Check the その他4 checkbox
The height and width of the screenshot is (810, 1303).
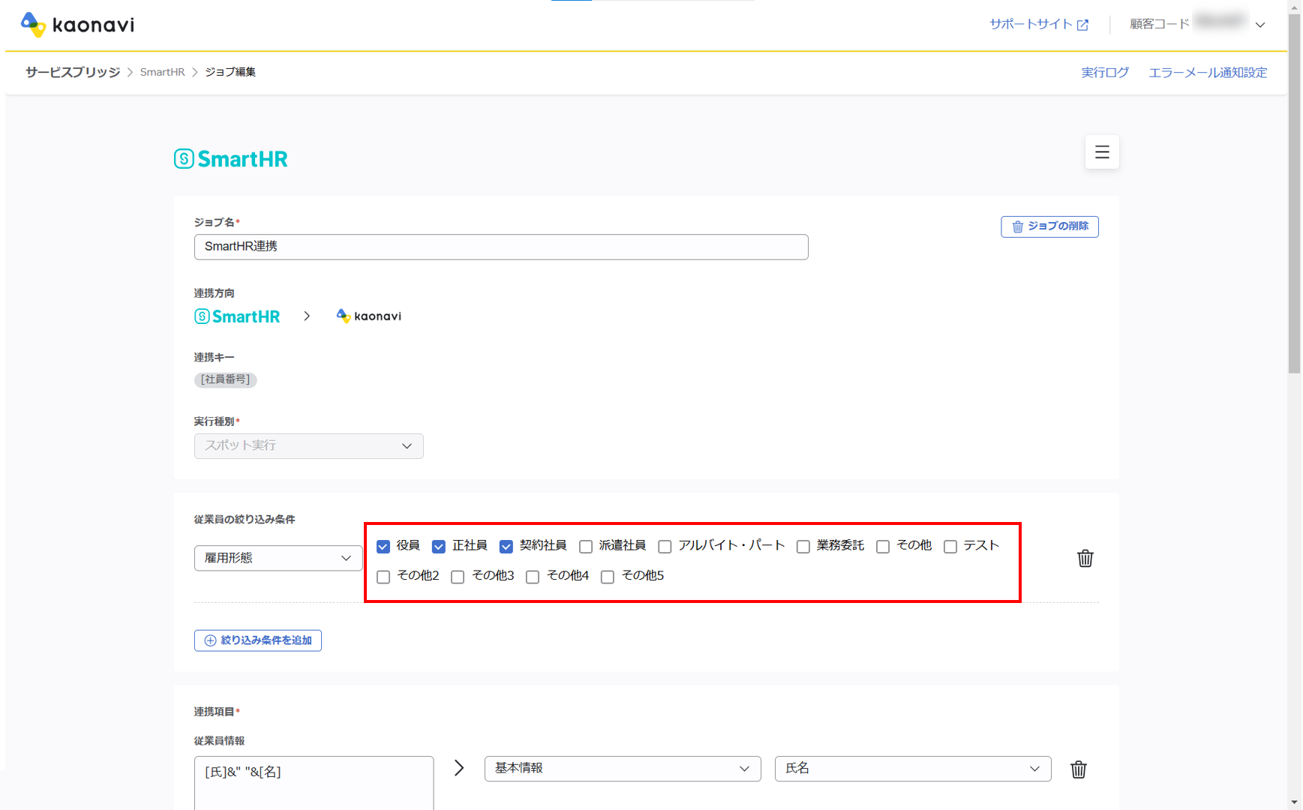tap(533, 577)
